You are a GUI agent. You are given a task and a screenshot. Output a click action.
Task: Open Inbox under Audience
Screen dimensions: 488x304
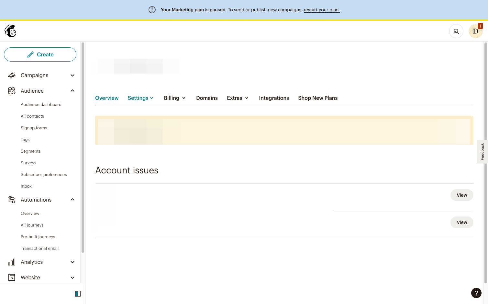coord(26,186)
